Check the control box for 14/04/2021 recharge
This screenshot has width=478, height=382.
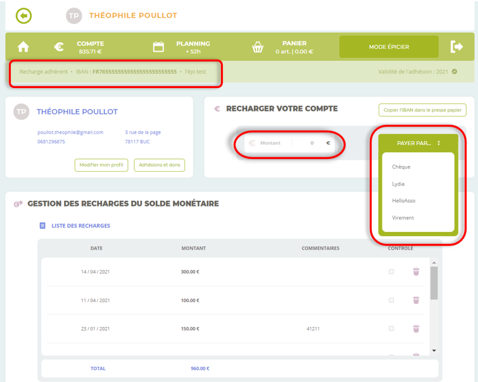pyautogui.click(x=391, y=272)
